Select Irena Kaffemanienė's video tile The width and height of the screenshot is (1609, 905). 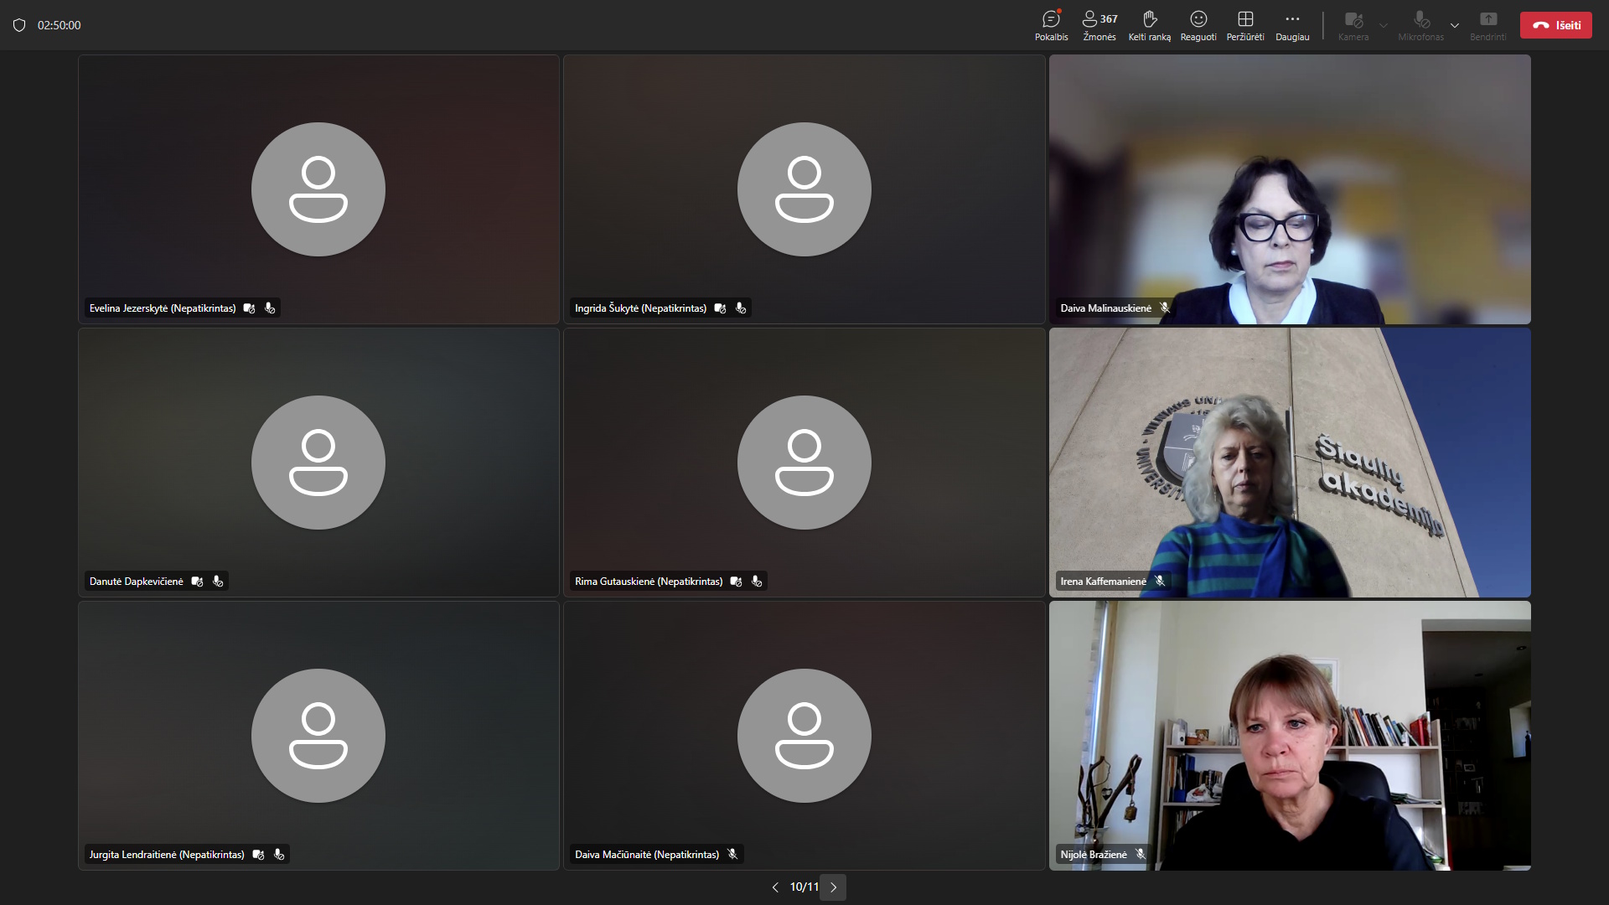click(1289, 462)
